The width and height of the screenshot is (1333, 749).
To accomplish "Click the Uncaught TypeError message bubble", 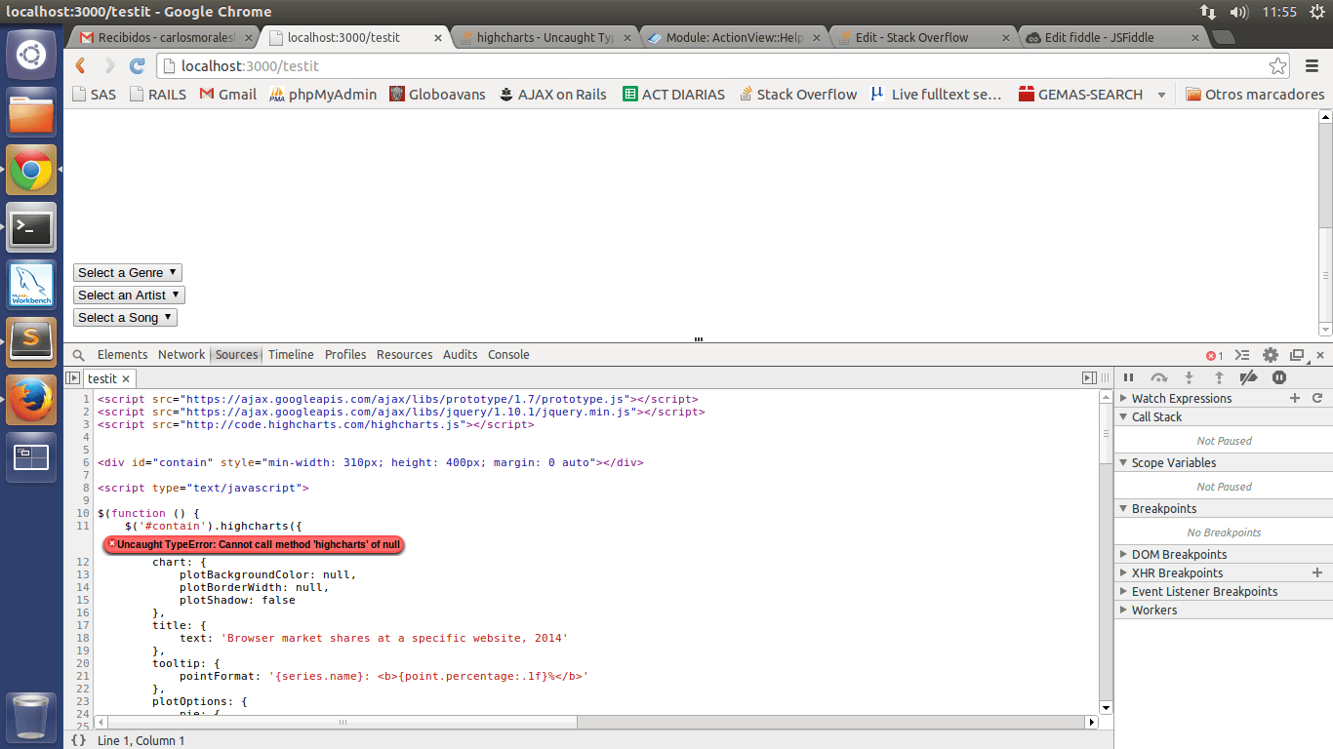I will pyautogui.click(x=254, y=544).
